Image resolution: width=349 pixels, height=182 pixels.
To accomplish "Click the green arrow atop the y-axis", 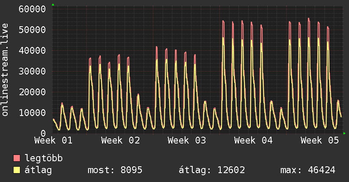I will point(53,5).
